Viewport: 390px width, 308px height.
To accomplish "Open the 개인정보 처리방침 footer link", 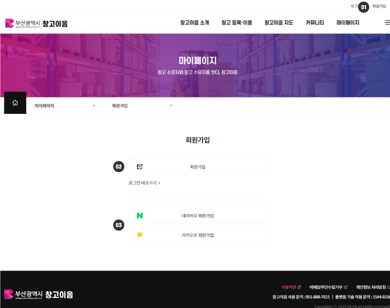I will (x=371, y=287).
